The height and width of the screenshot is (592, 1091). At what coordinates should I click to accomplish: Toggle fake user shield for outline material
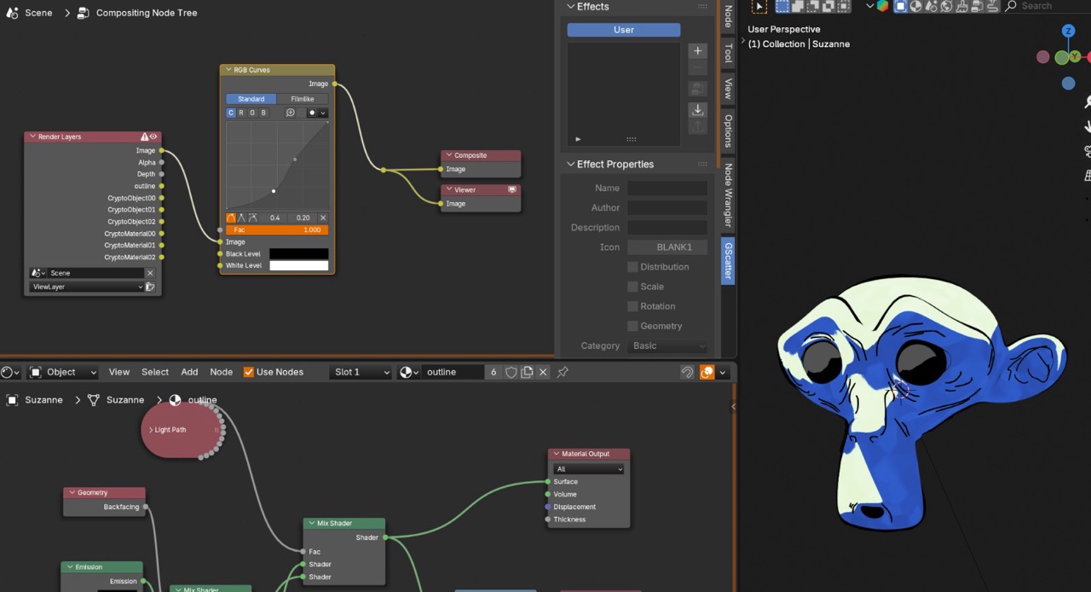511,372
